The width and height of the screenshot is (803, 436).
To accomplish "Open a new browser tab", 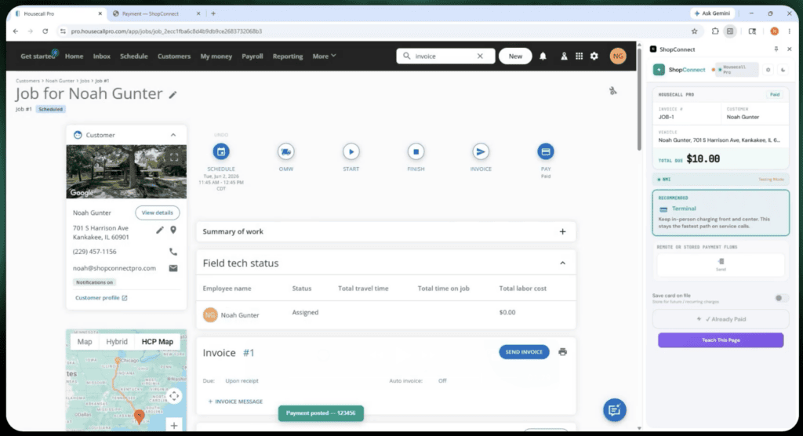I will pos(213,14).
